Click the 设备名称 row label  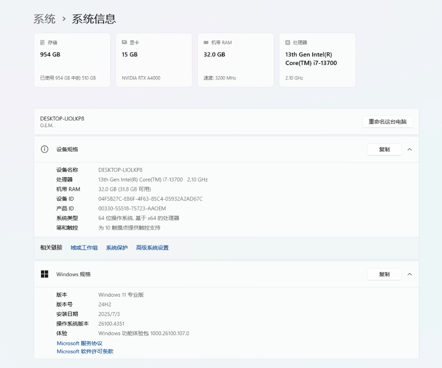(67, 170)
